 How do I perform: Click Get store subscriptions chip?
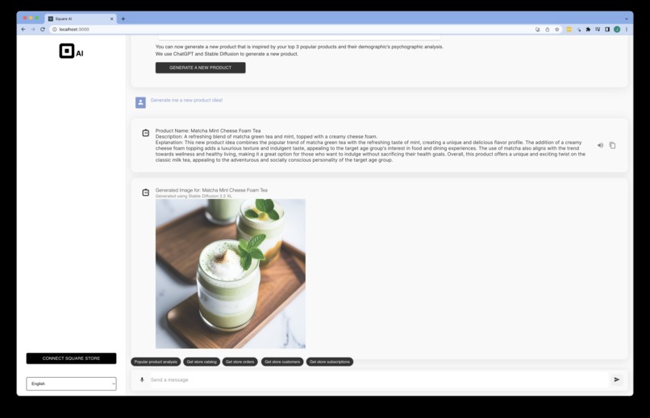(x=330, y=362)
